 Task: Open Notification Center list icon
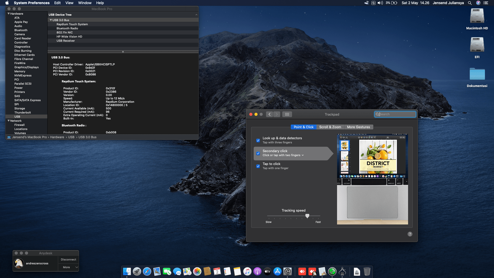tap(486, 3)
